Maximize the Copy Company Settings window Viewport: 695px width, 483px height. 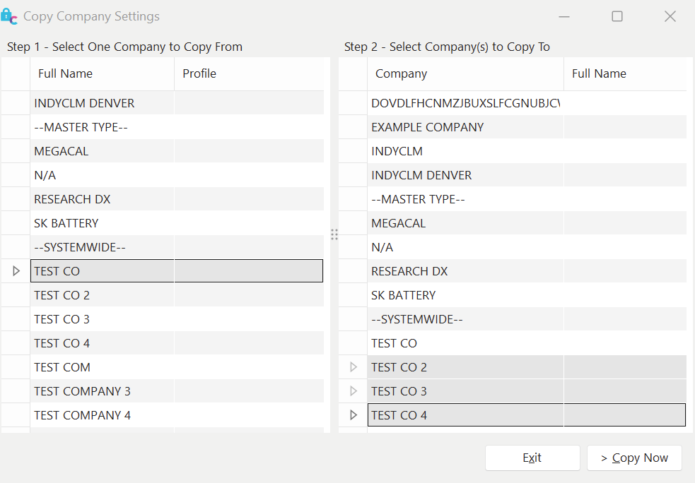[x=617, y=16]
